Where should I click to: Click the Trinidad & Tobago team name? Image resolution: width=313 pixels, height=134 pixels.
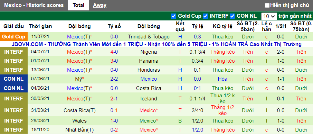pos(149,37)
